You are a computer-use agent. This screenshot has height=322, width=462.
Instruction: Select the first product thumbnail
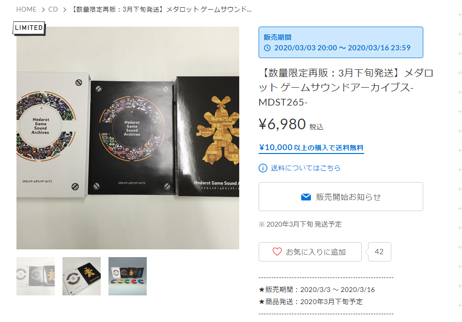click(35, 276)
